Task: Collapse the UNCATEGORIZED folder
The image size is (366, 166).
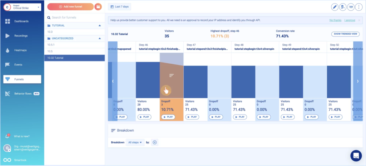Action: 100,38
